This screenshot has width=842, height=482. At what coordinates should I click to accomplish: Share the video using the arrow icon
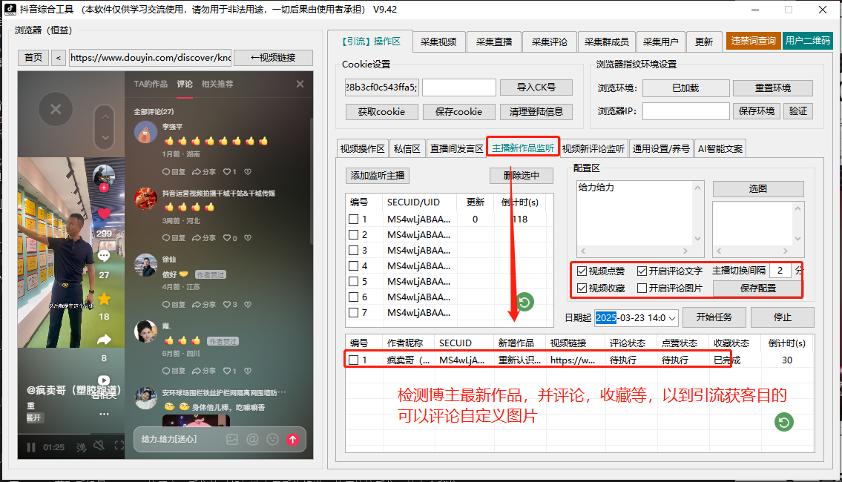pos(104,340)
